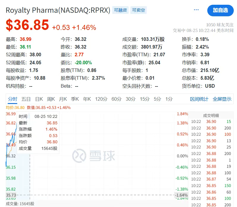Select the 分时 intraday chart tab
The width and height of the screenshot is (237, 207).
[x=13, y=99]
